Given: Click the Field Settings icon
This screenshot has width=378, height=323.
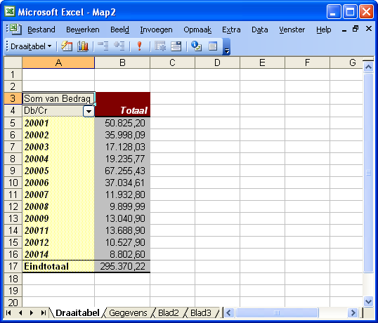Looking at the screenshot, I should (197, 46).
